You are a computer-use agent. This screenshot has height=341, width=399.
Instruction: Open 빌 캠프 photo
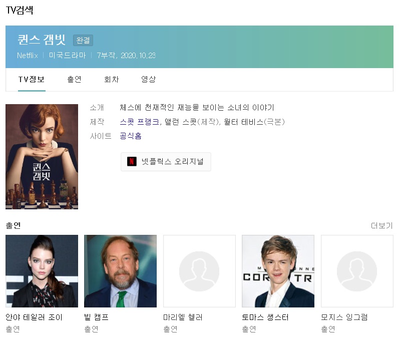coord(120,271)
